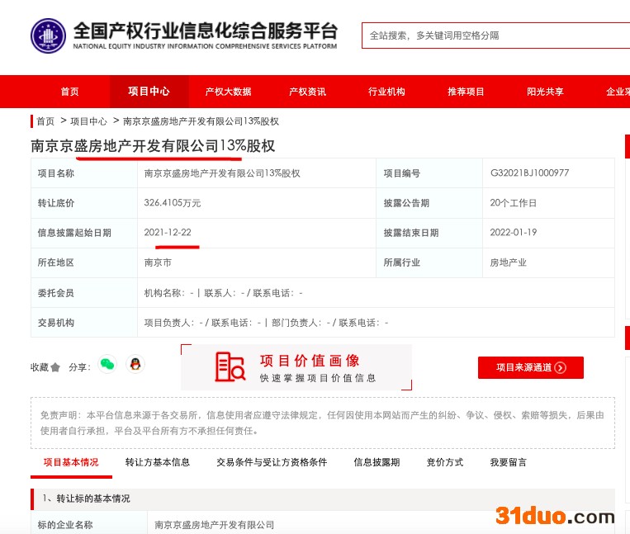Click the arrow icon on 项目来源通道
Screen dimensions: 630x534
click(x=561, y=368)
